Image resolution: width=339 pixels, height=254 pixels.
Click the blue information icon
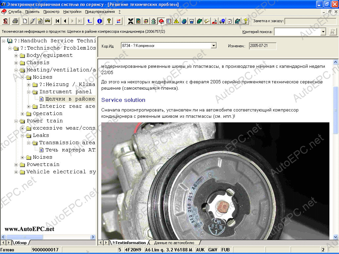click(x=100, y=21)
